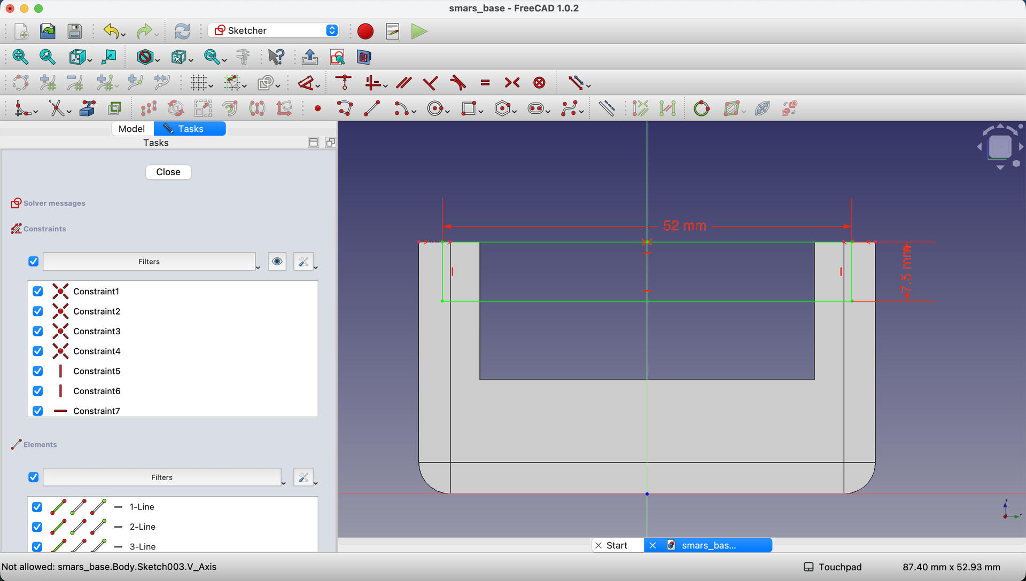
Task: Click the Save document icon
Action: click(x=75, y=31)
